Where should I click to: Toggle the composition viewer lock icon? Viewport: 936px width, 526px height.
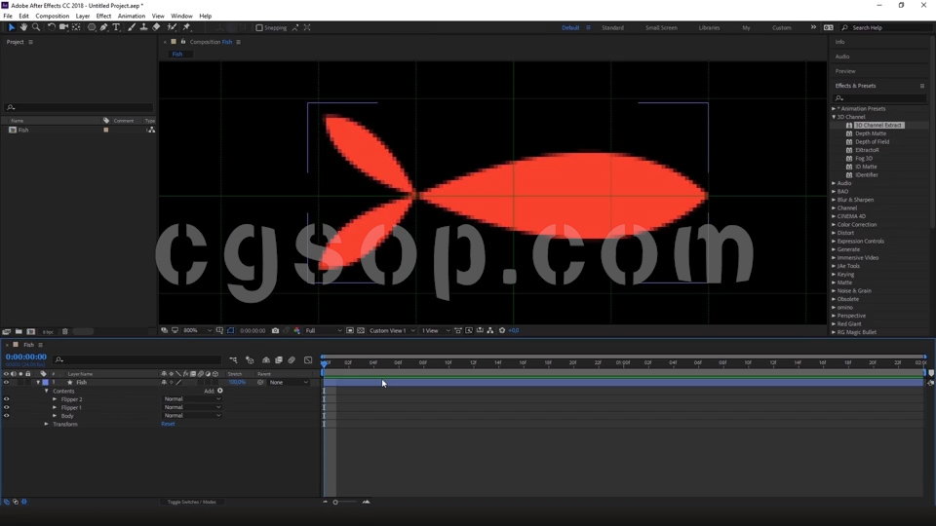click(x=183, y=42)
